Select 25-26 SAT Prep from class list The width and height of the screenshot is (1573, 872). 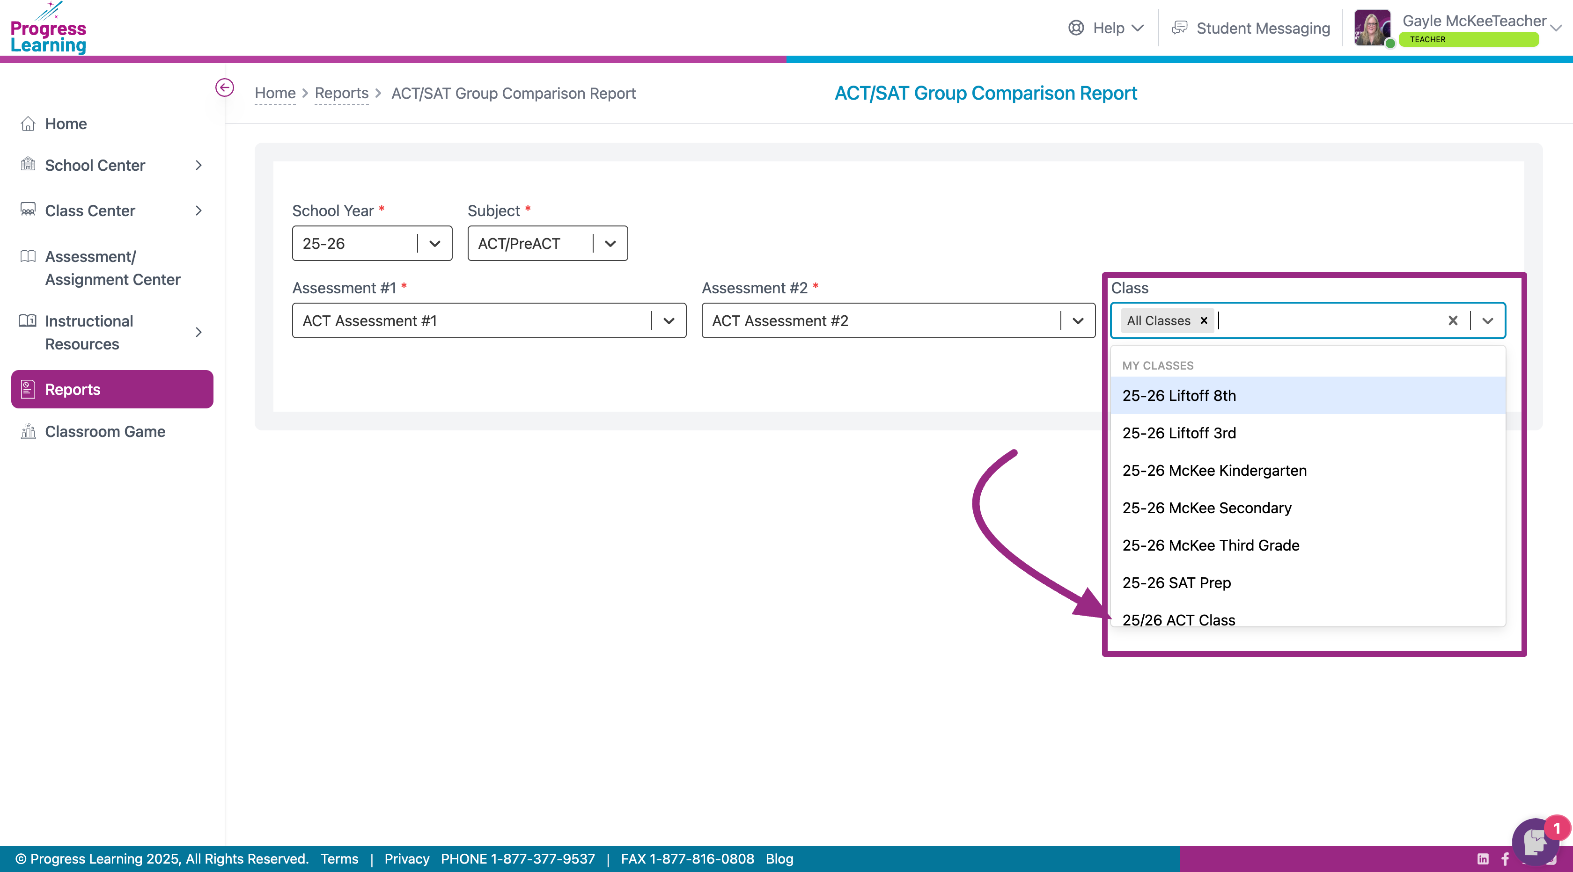[1176, 582]
